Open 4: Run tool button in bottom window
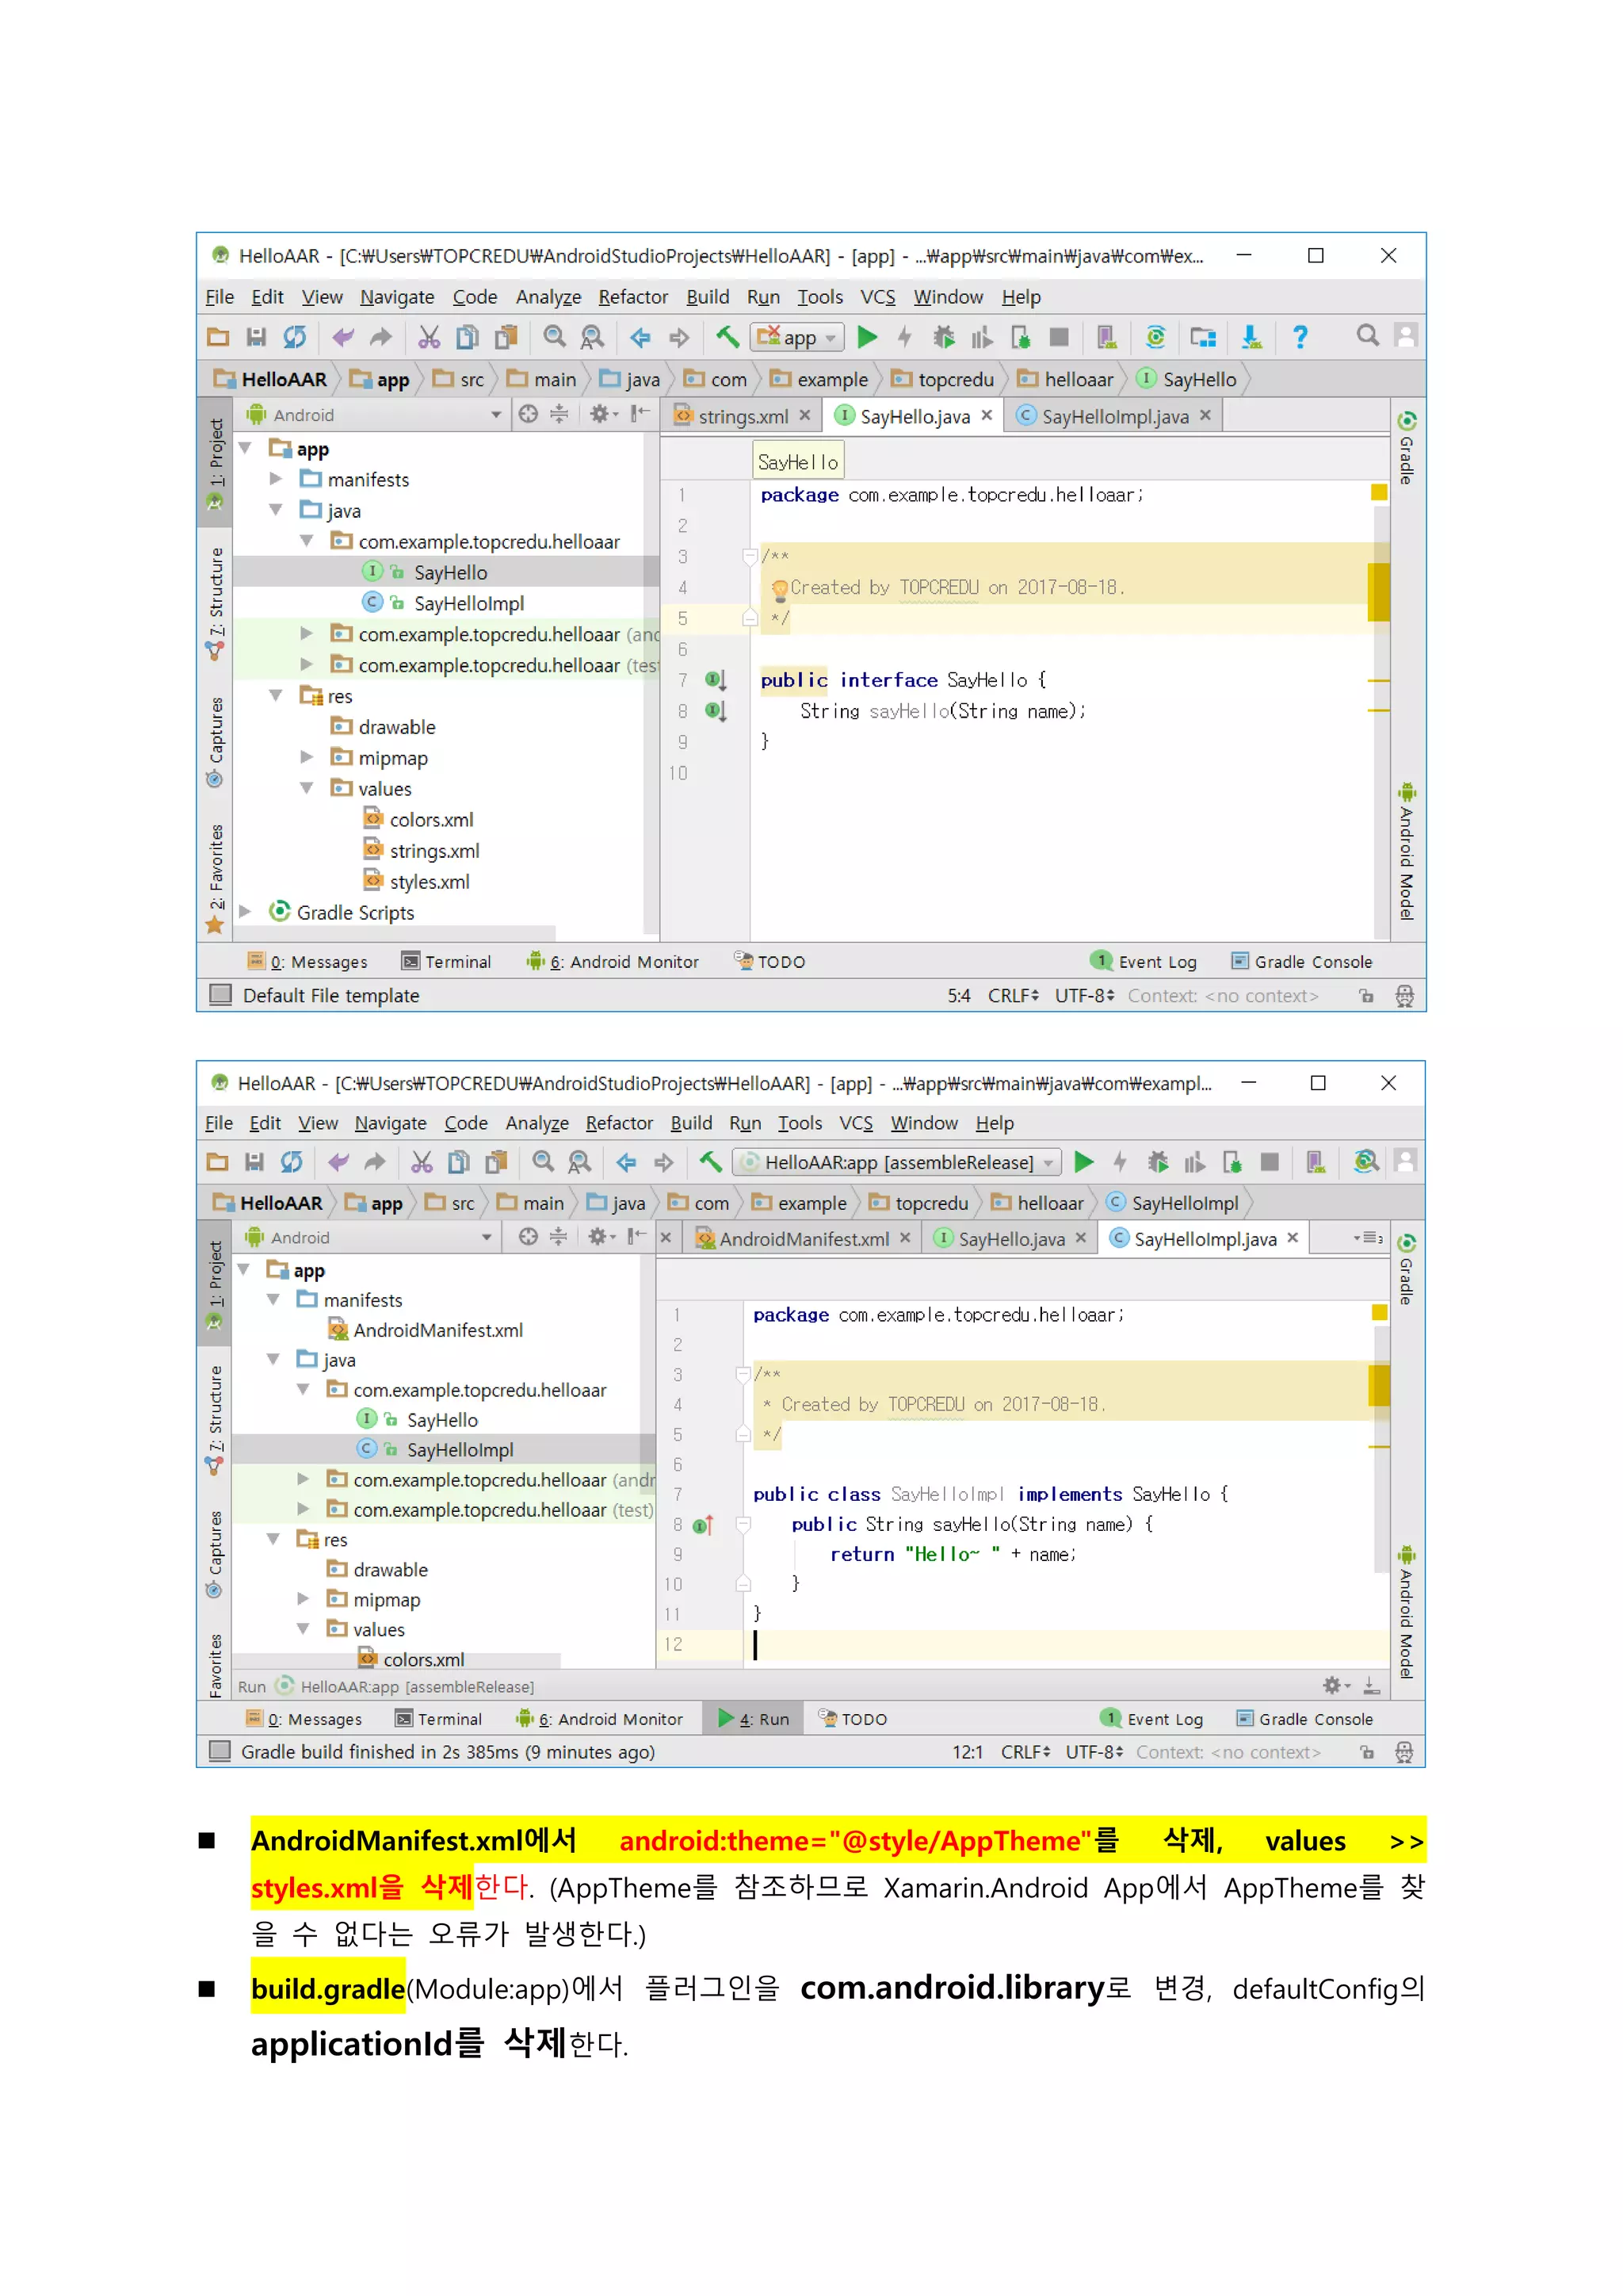 [754, 1719]
